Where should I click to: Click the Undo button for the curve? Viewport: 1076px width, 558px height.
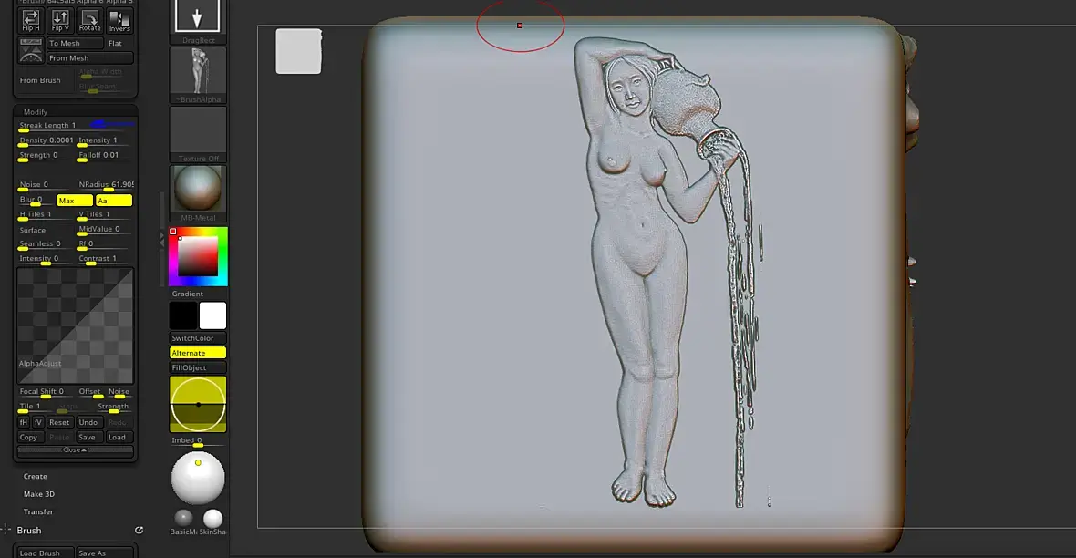pyautogui.click(x=88, y=422)
